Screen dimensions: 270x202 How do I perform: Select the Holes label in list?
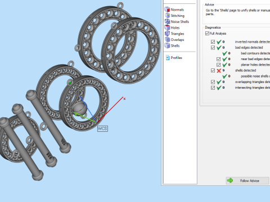pyautogui.click(x=175, y=27)
